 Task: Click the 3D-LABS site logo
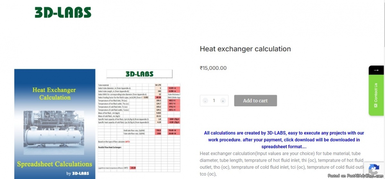[x=63, y=12]
